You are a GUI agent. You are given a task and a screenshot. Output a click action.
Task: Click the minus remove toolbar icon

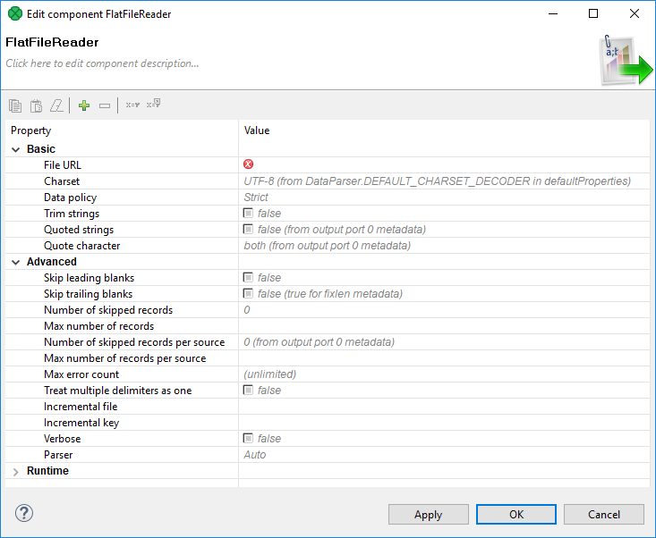(105, 105)
